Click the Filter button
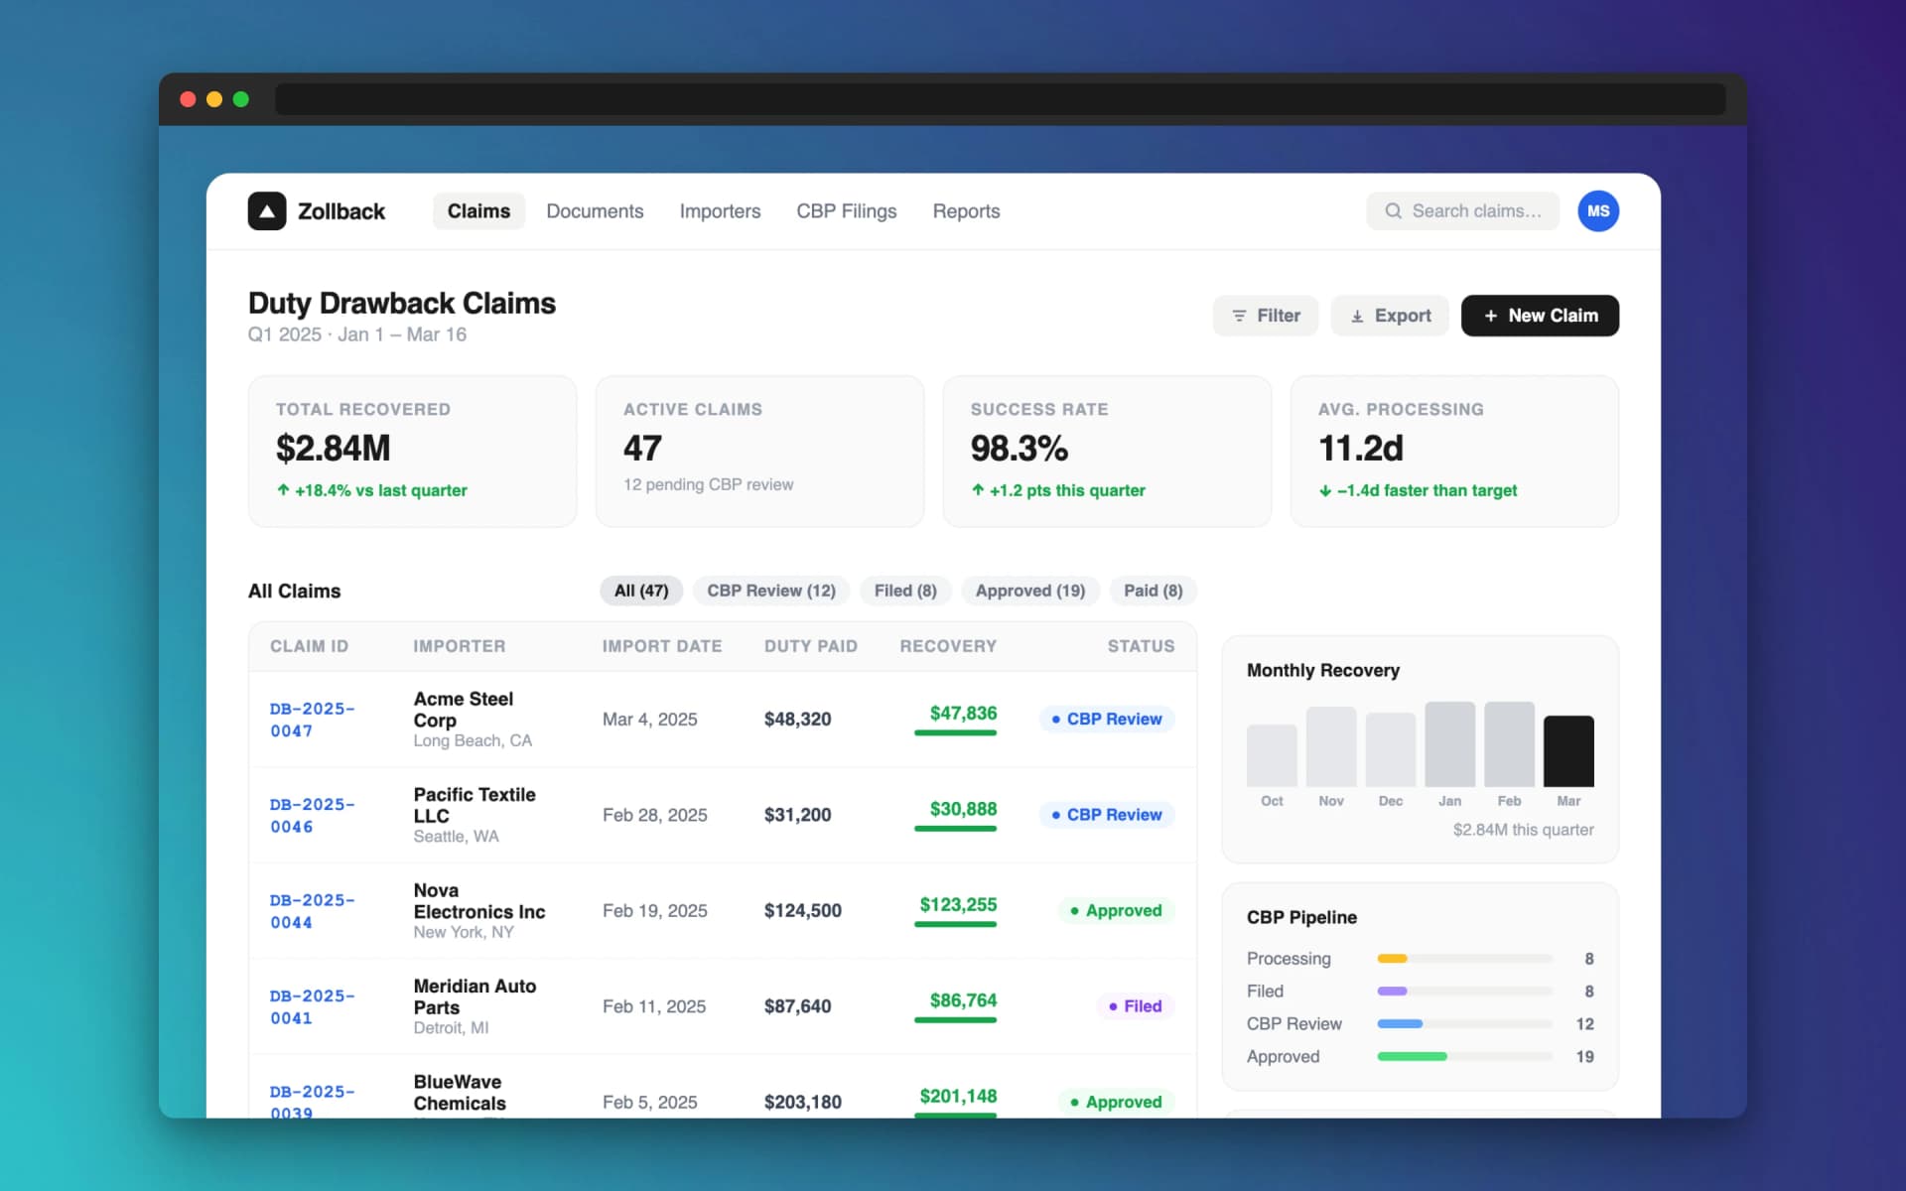Screen dimensions: 1906x1191 click(x=1265, y=316)
